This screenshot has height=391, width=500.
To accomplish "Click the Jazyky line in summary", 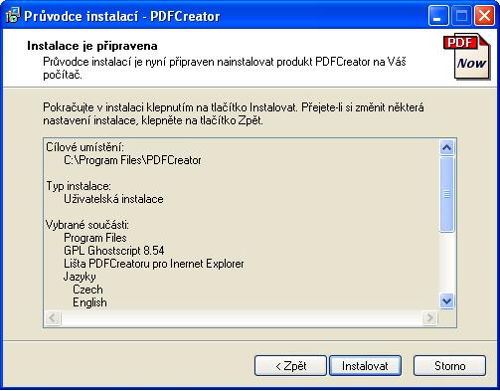I will point(80,277).
